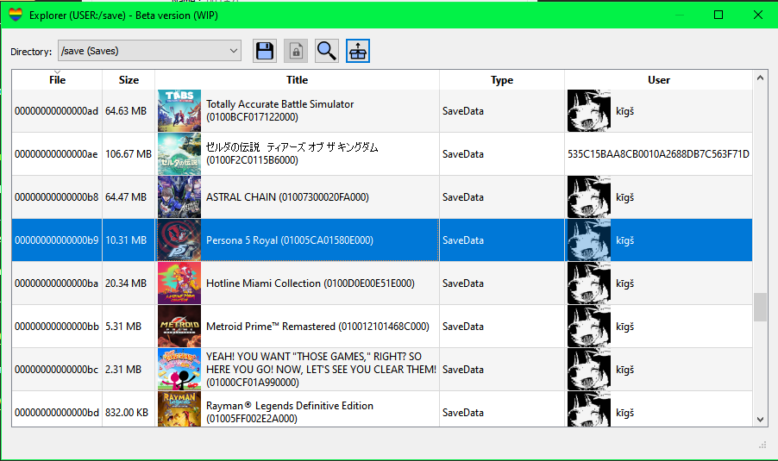
Task: Click the scroll up arrow of the list scrollbar
Action: click(x=760, y=78)
